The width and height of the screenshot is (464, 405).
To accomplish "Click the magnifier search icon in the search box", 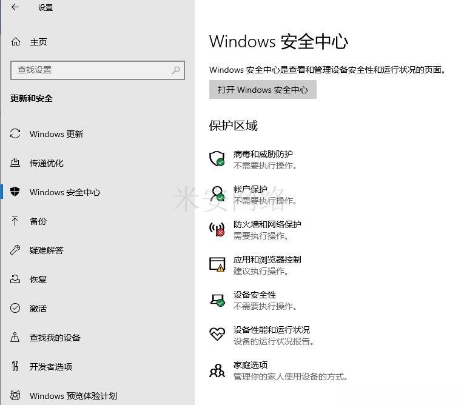I will [176, 70].
